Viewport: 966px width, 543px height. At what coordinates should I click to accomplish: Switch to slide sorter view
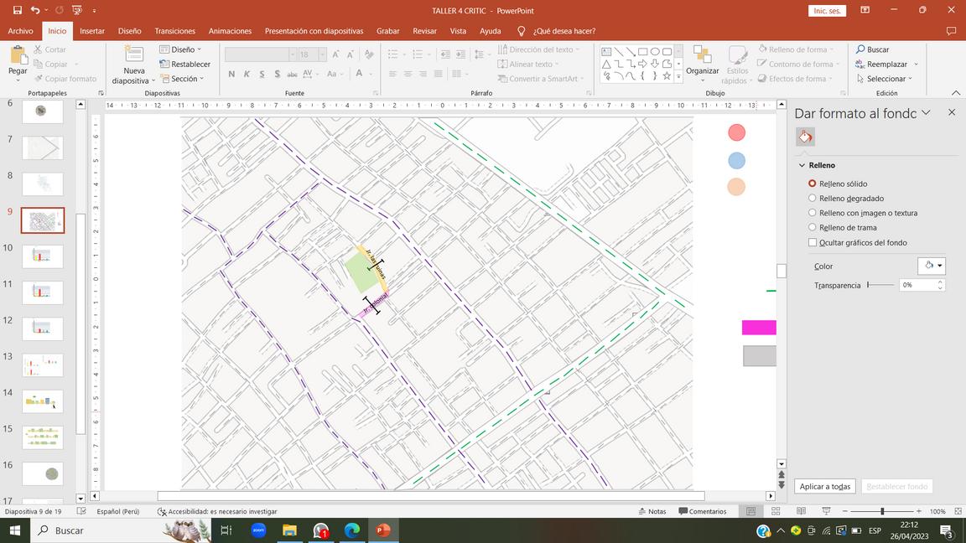(x=776, y=511)
